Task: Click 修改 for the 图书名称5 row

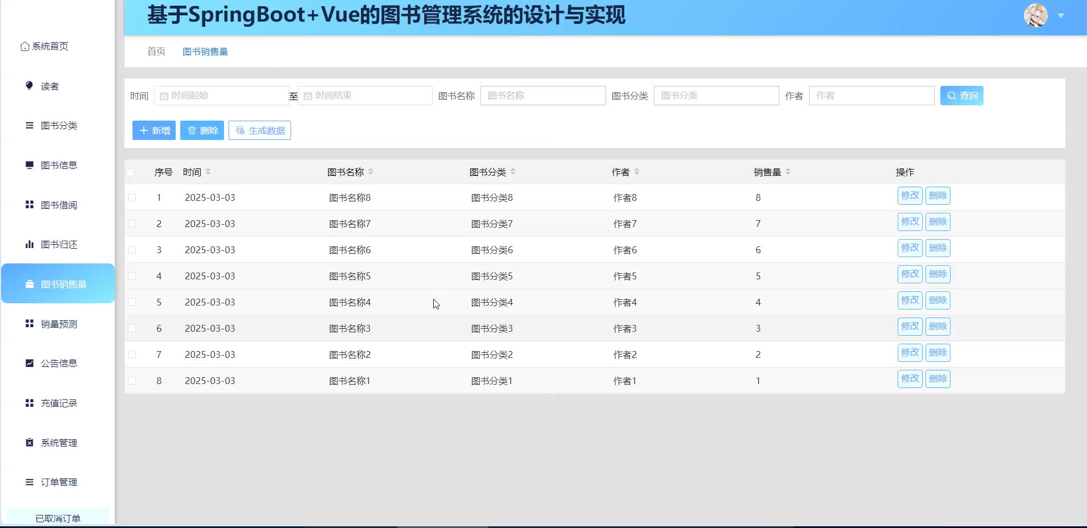Action: 910,274
